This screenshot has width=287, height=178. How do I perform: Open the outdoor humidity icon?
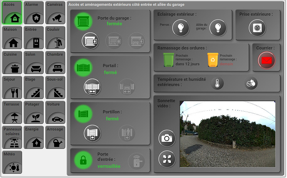(x=251, y=84)
